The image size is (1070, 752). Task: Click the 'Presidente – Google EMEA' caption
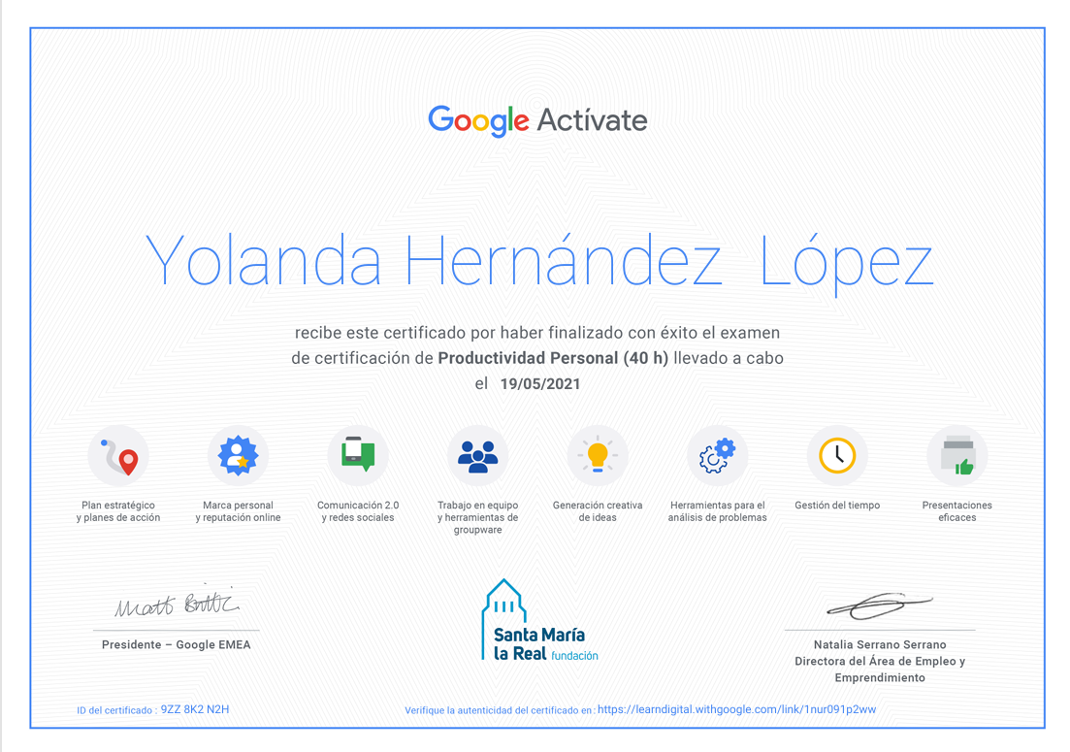pyautogui.click(x=176, y=645)
